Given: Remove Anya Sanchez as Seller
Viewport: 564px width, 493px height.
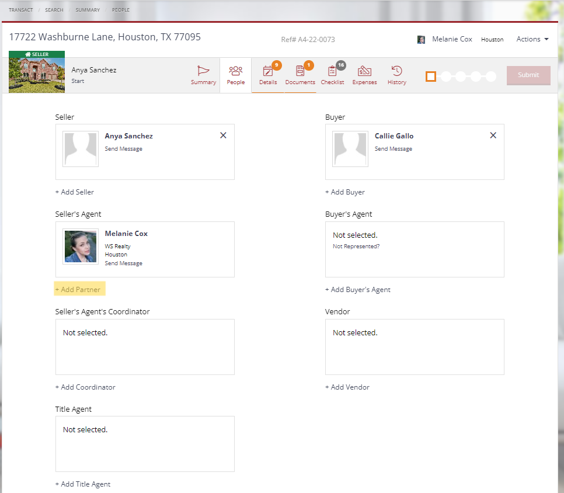Looking at the screenshot, I should [223, 135].
